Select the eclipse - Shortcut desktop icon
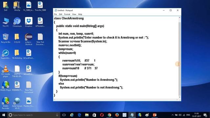This screenshot has width=210, height=118. point(29,39)
